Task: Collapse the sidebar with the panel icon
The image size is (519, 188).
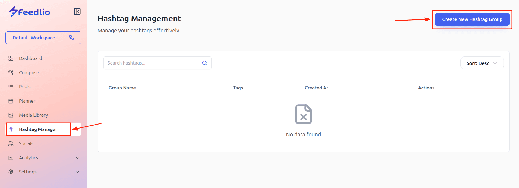Action: [77, 11]
